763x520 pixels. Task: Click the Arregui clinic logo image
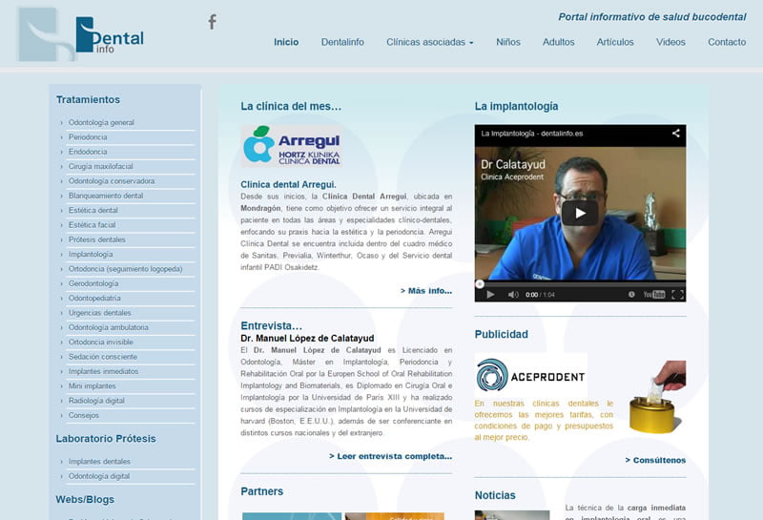click(291, 146)
